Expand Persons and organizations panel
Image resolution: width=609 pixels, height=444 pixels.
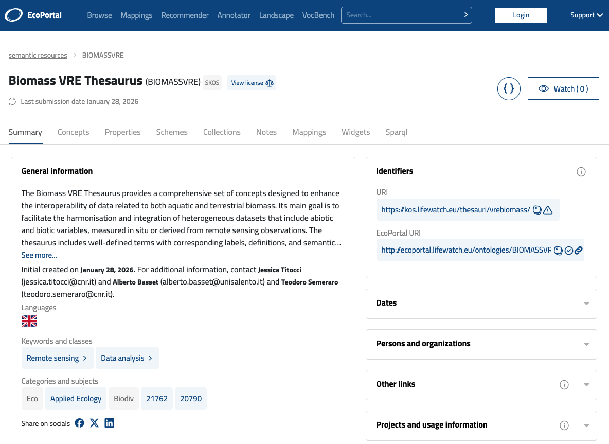coord(586,344)
